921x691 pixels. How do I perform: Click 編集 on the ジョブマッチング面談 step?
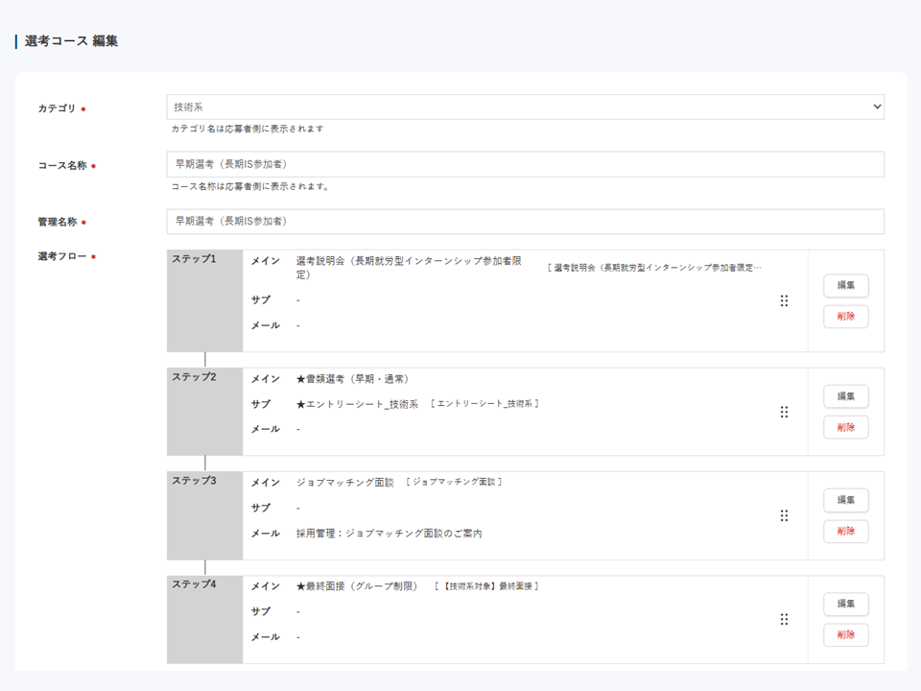click(x=845, y=500)
